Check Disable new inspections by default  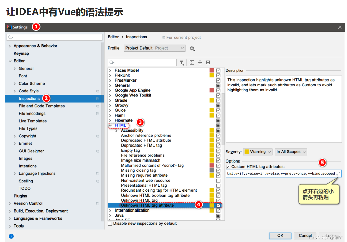(110, 224)
